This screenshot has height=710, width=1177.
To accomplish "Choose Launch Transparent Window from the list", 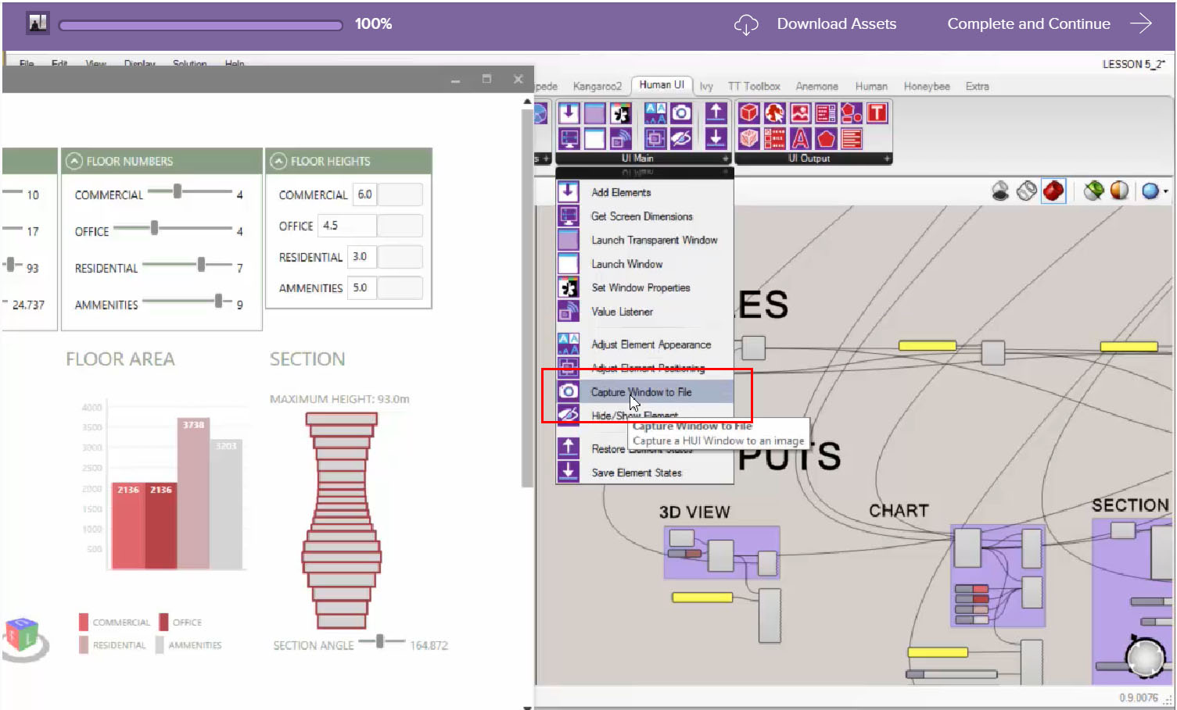I will [645, 240].
